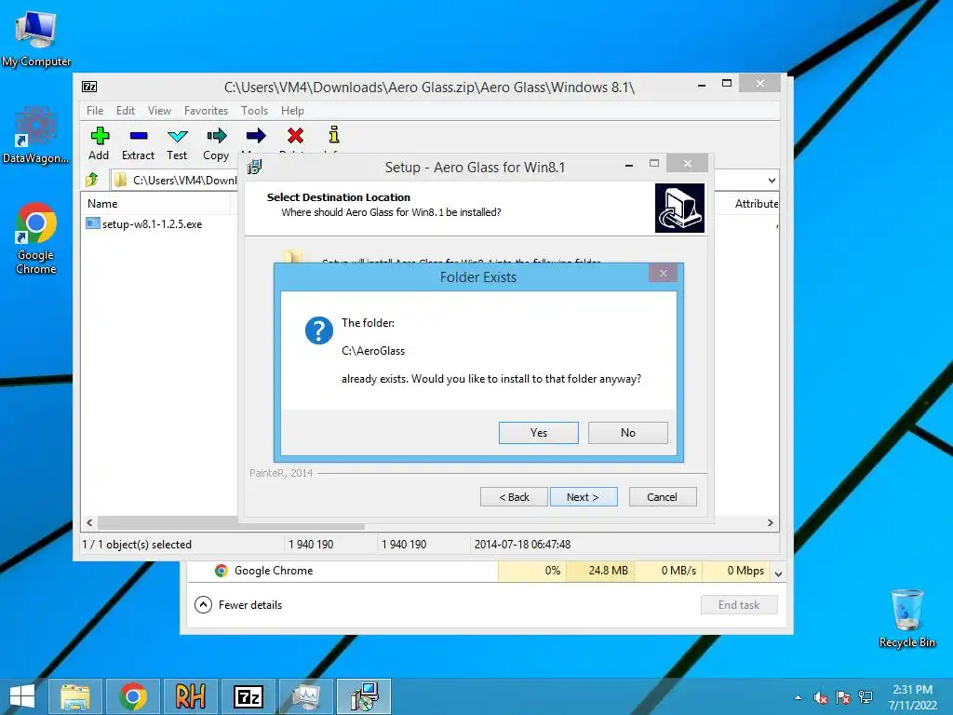Open the Favorites menu in 7-Zip
The height and width of the screenshot is (715, 953).
point(206,111)
